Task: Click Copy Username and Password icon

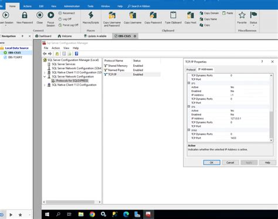Action: pyautogui.click(x=112, y=15)
